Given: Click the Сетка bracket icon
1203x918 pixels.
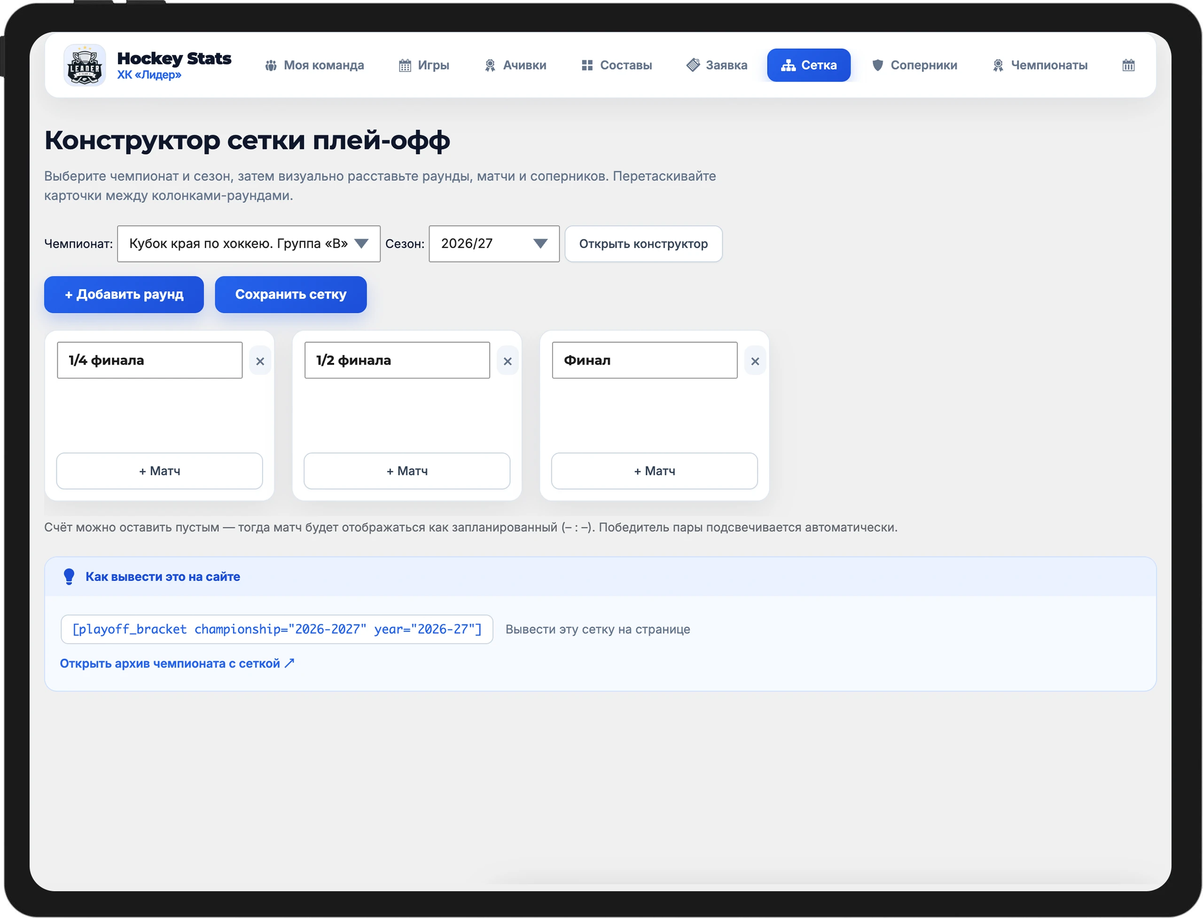Looking at the screenshot, I should coord(788,65).
